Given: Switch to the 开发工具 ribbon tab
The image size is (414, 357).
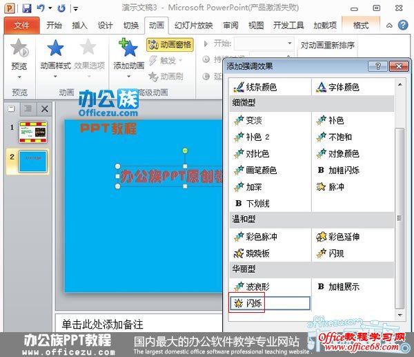Looking at the screenshot, I should click(288, 26).
